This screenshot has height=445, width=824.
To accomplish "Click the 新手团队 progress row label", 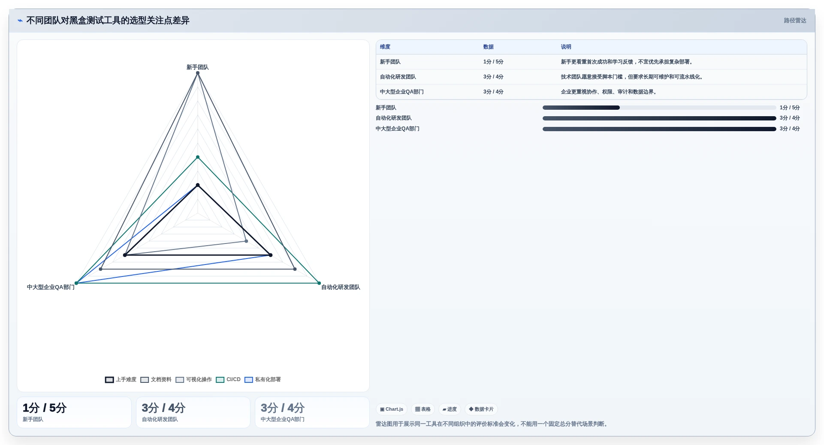I will [x=386, y=108].
